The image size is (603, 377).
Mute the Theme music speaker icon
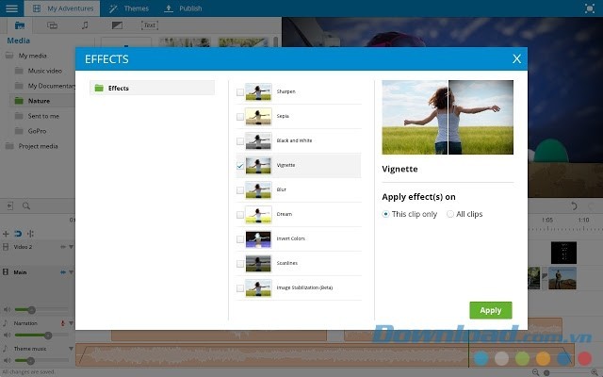pos(7,360)
